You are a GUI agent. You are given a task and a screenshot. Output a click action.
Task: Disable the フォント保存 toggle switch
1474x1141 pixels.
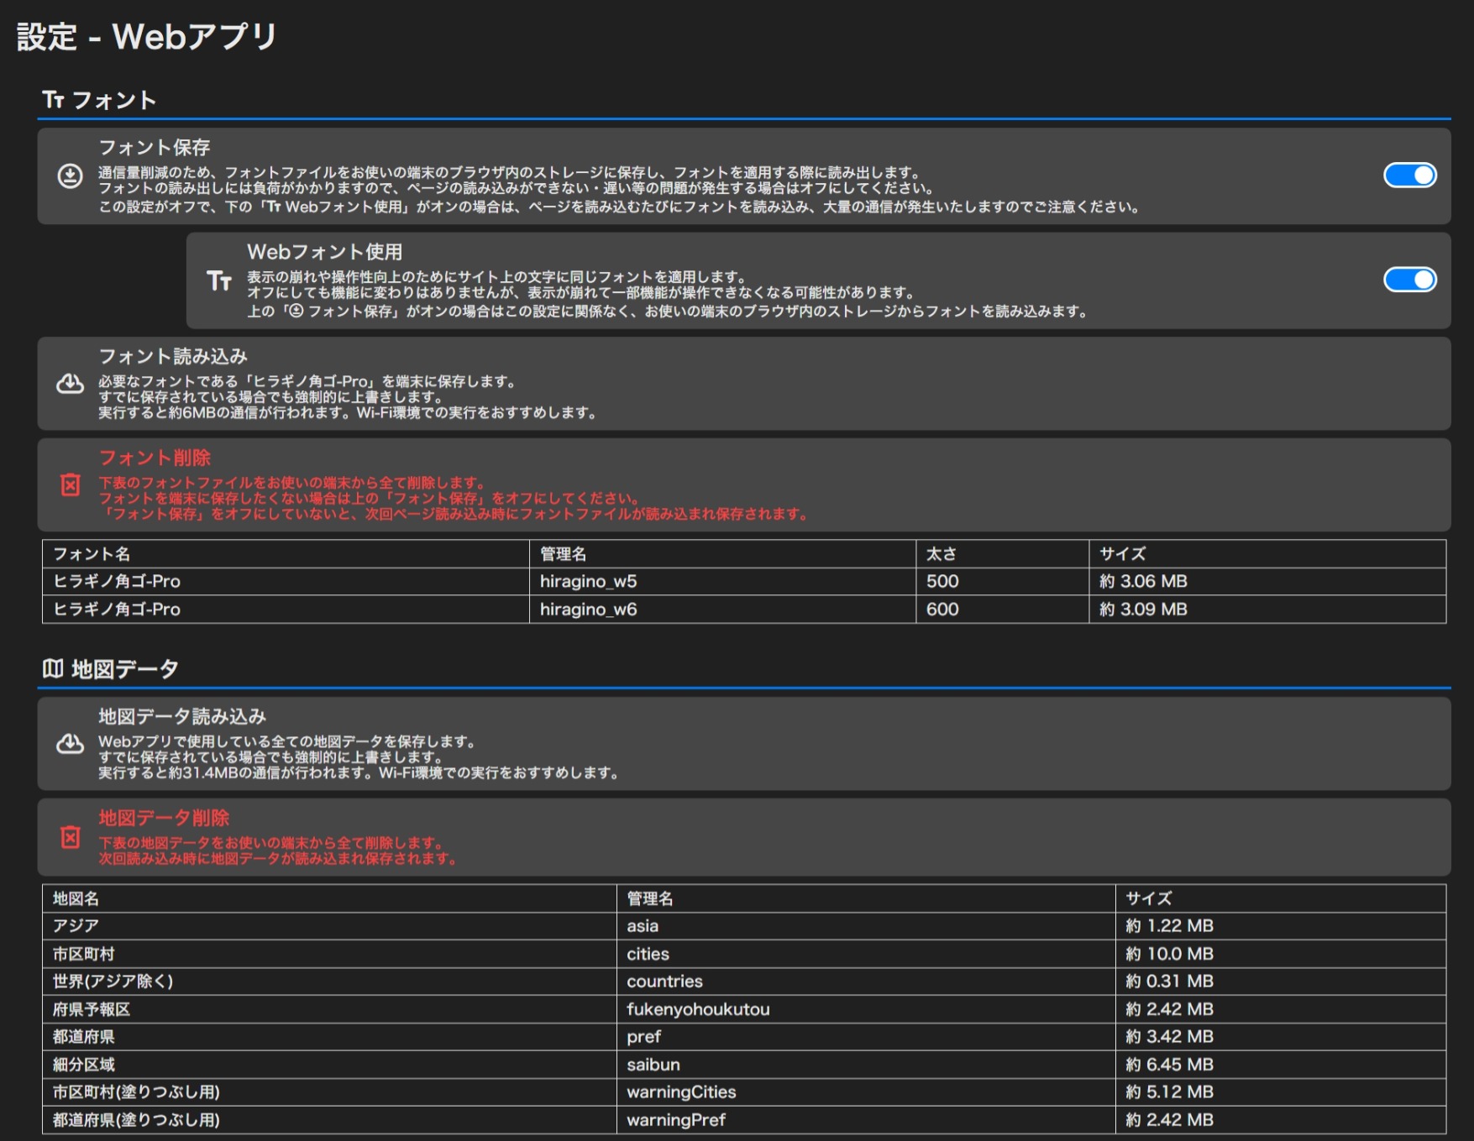1409,175
